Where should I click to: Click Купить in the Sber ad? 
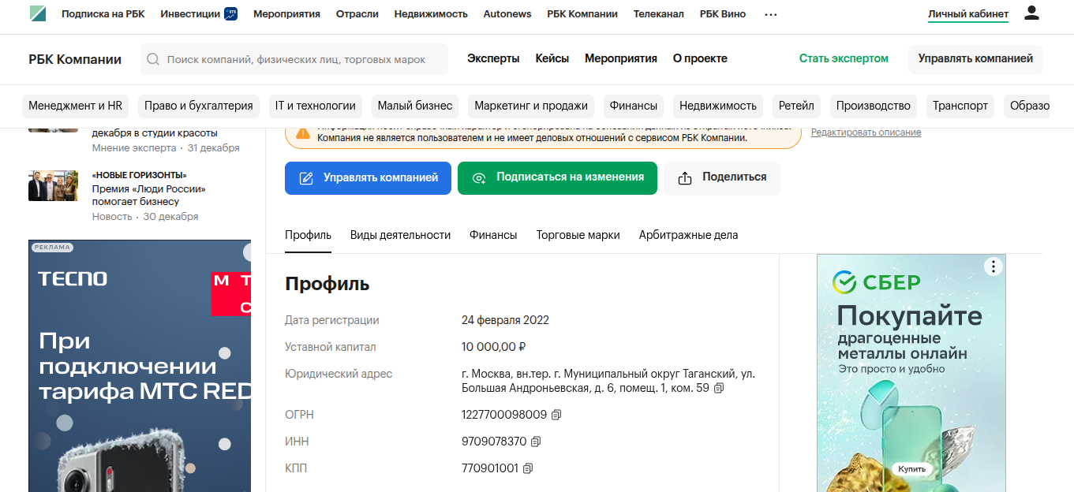[x=911, y=469]
